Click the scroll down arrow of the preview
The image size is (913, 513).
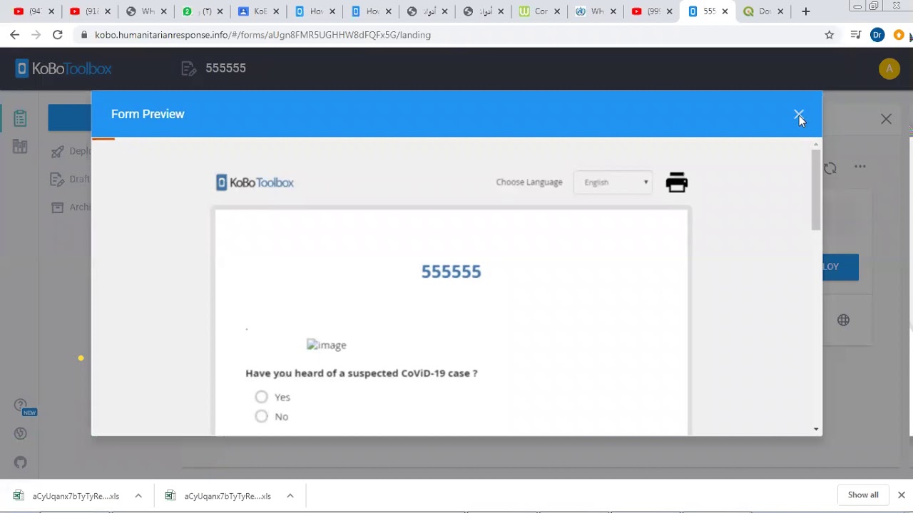(816, 429)
